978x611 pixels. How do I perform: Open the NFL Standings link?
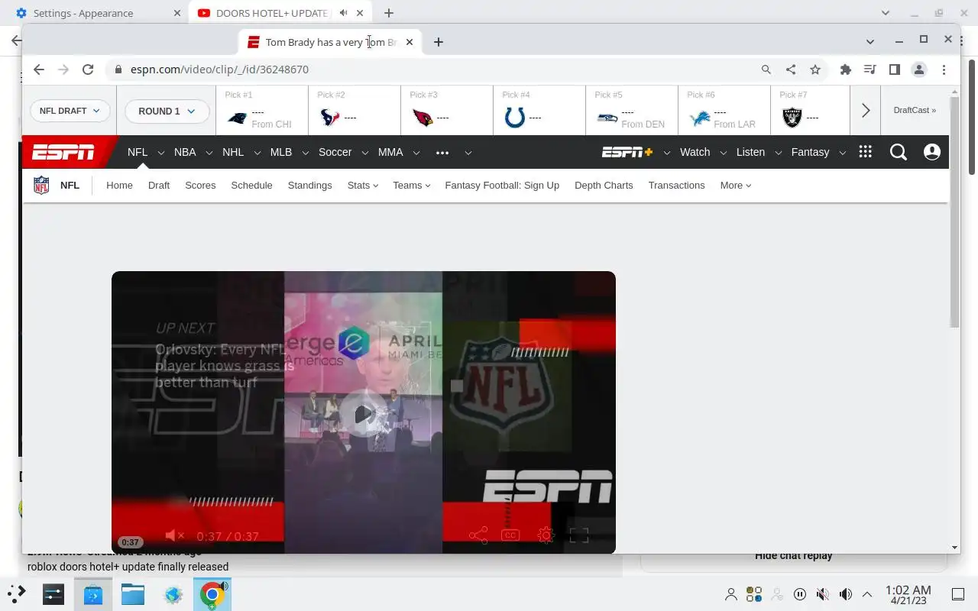[x=309, y=185]
